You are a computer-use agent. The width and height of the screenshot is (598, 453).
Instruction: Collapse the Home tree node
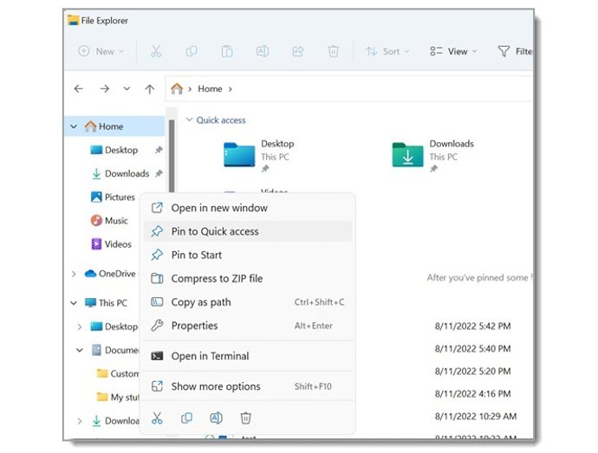(74, 126)
